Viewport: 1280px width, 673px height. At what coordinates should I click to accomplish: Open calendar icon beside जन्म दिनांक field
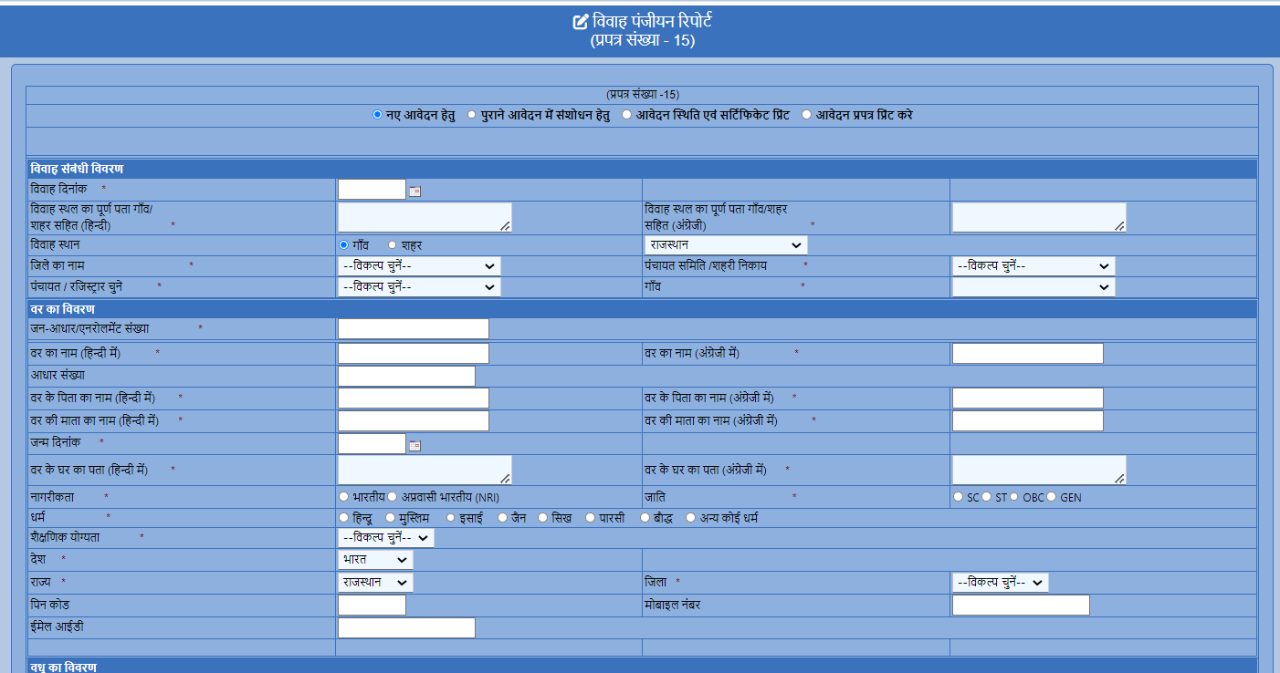tap(414, 445)
